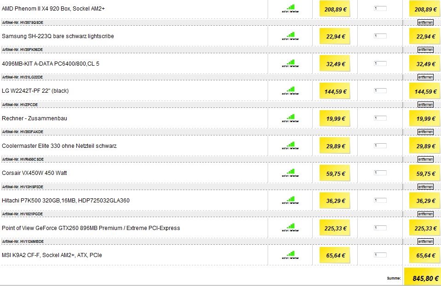Image resolution: width=441 pixels, height=286 pixels.
Task: Click availability icon for Point of View GeForce GTX260
Action: pos(290,228)
